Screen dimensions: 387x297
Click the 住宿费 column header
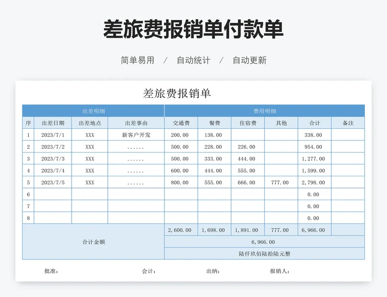point(248,123)
